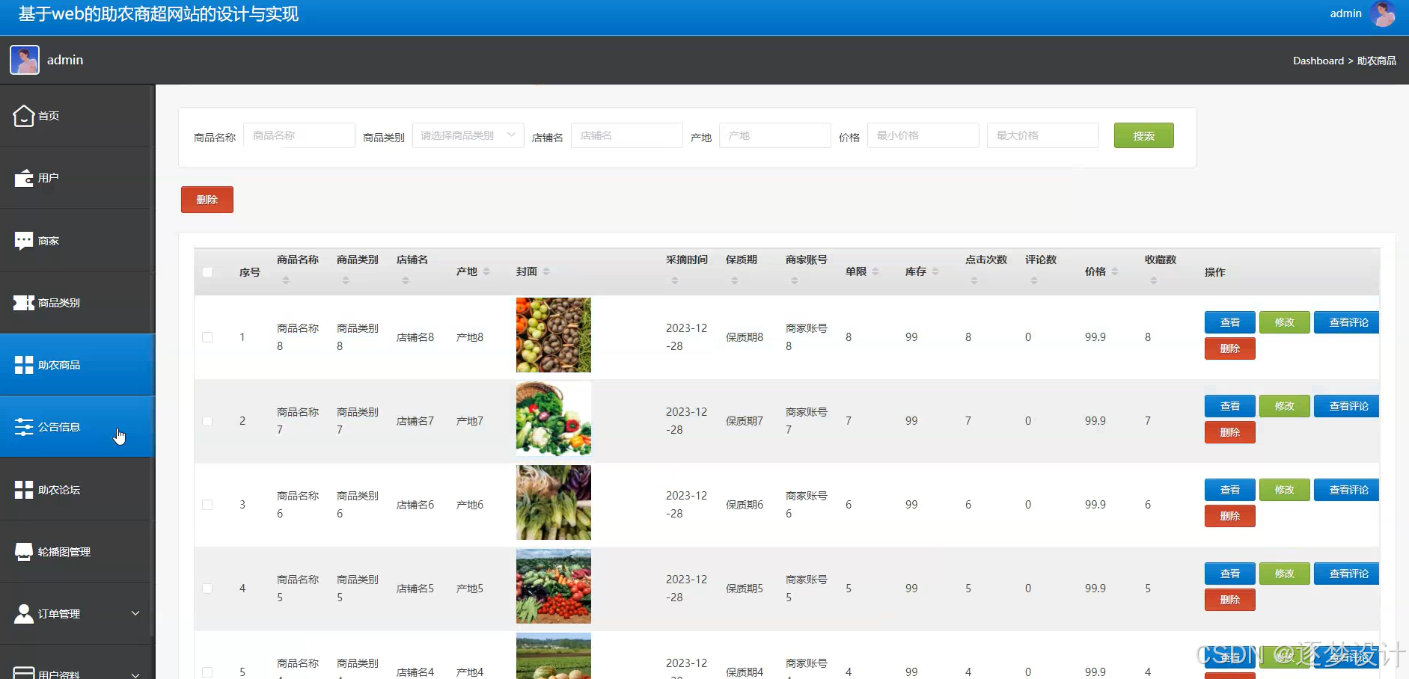Click the admin profile picture in sidebar header
The width and height of the screenshot is (1409, 679).
click(25, 60)
